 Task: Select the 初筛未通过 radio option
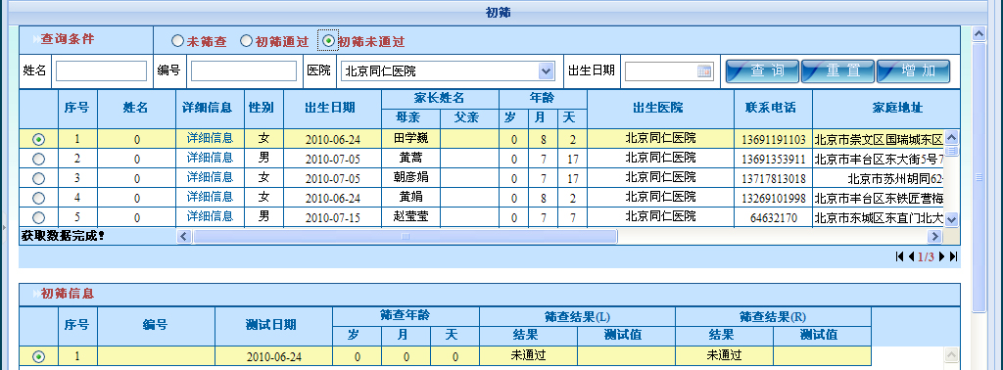[x=328, y=41]
